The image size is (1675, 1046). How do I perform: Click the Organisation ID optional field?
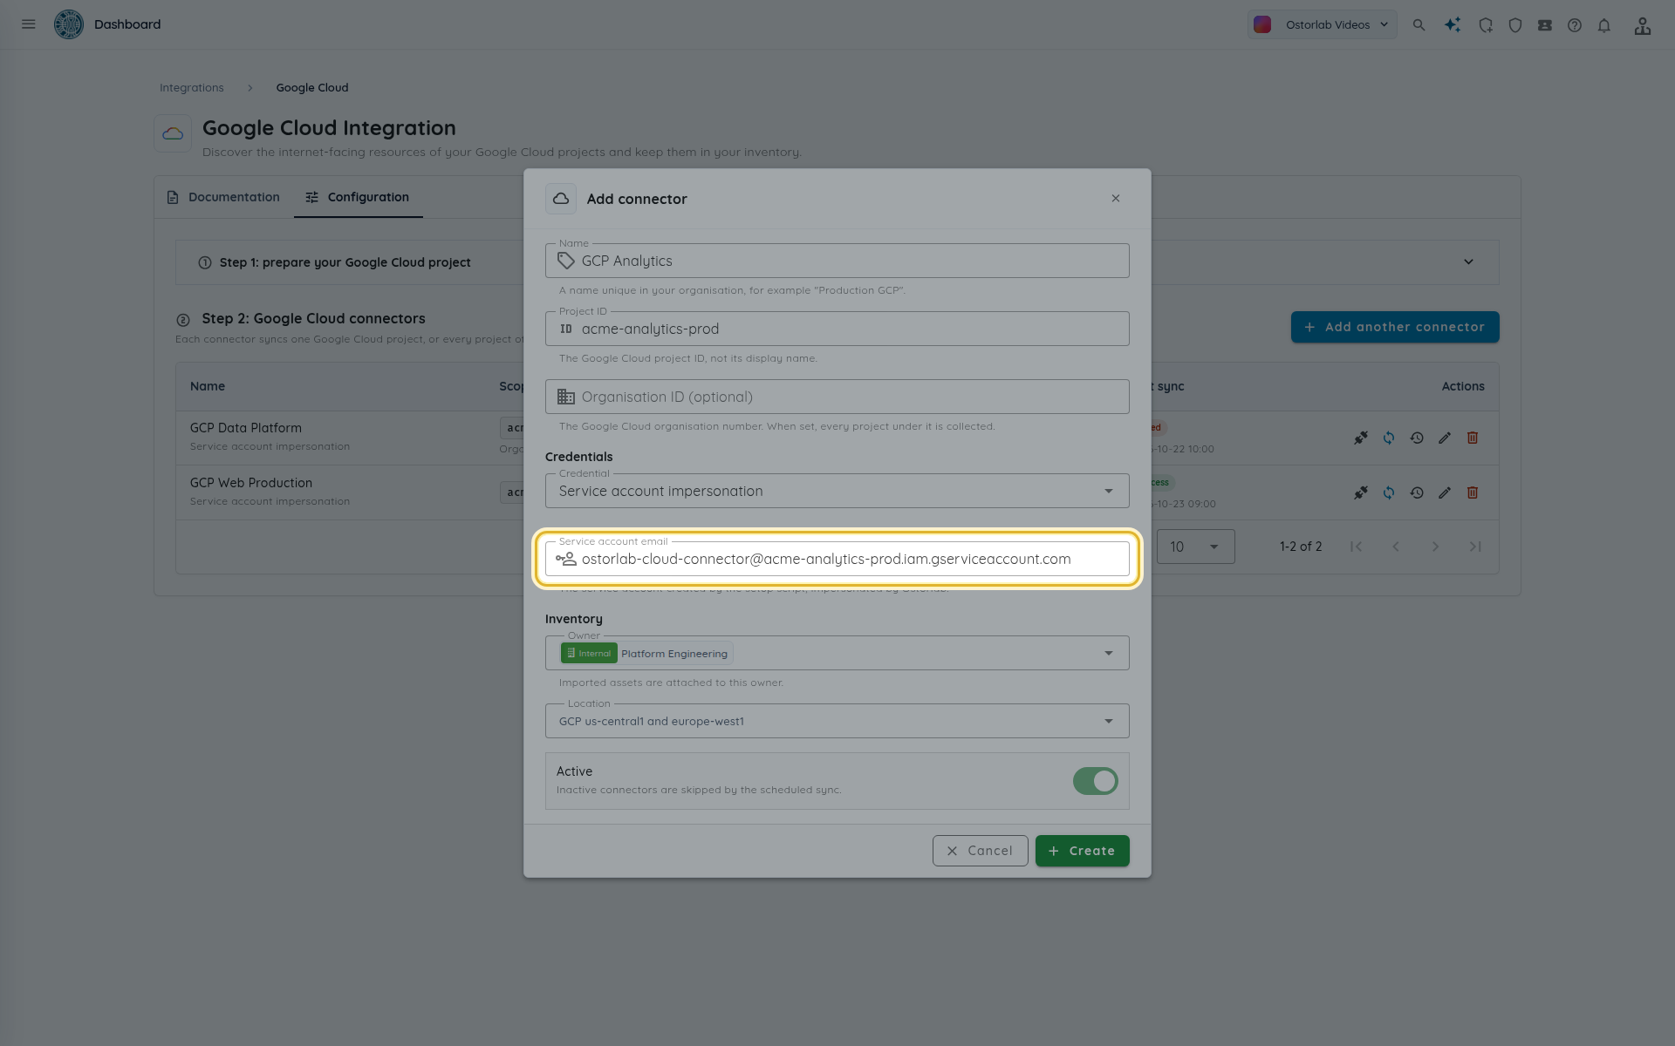click(837, 397)
